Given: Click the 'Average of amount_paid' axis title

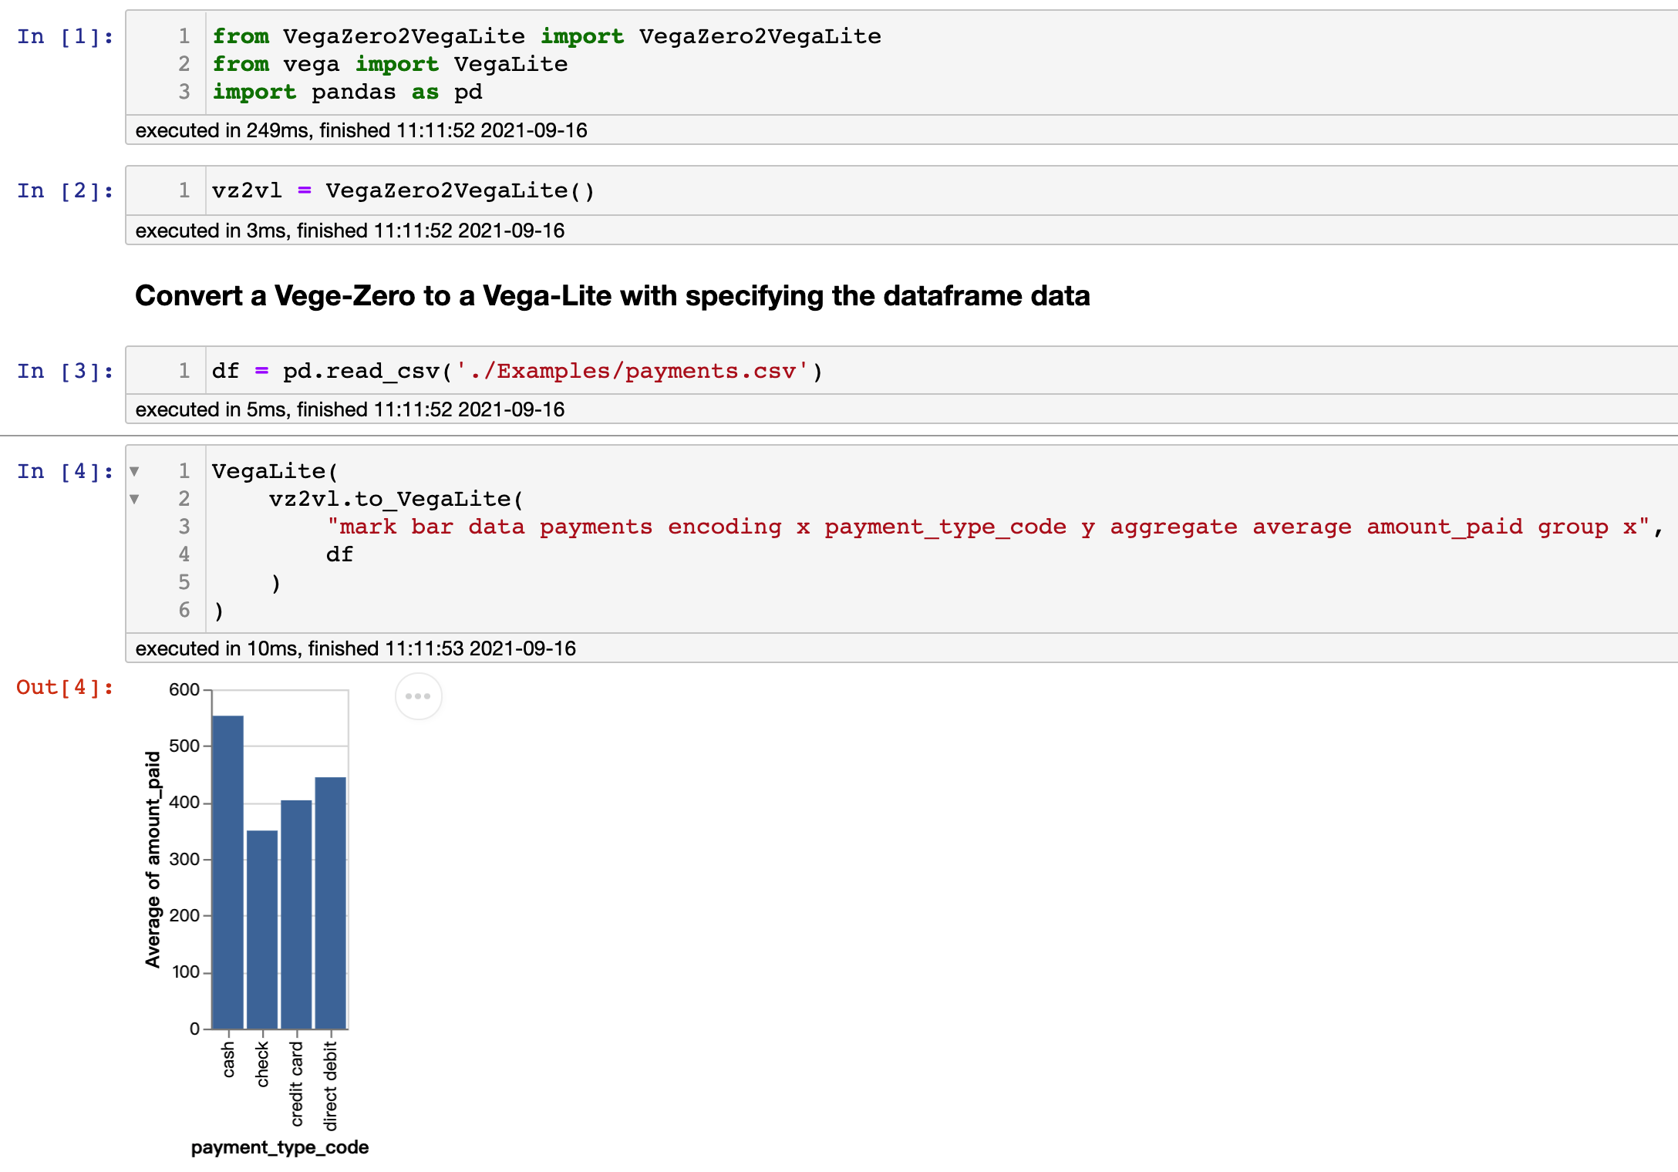Looking at the screenshot, I should tap(153, 859).
